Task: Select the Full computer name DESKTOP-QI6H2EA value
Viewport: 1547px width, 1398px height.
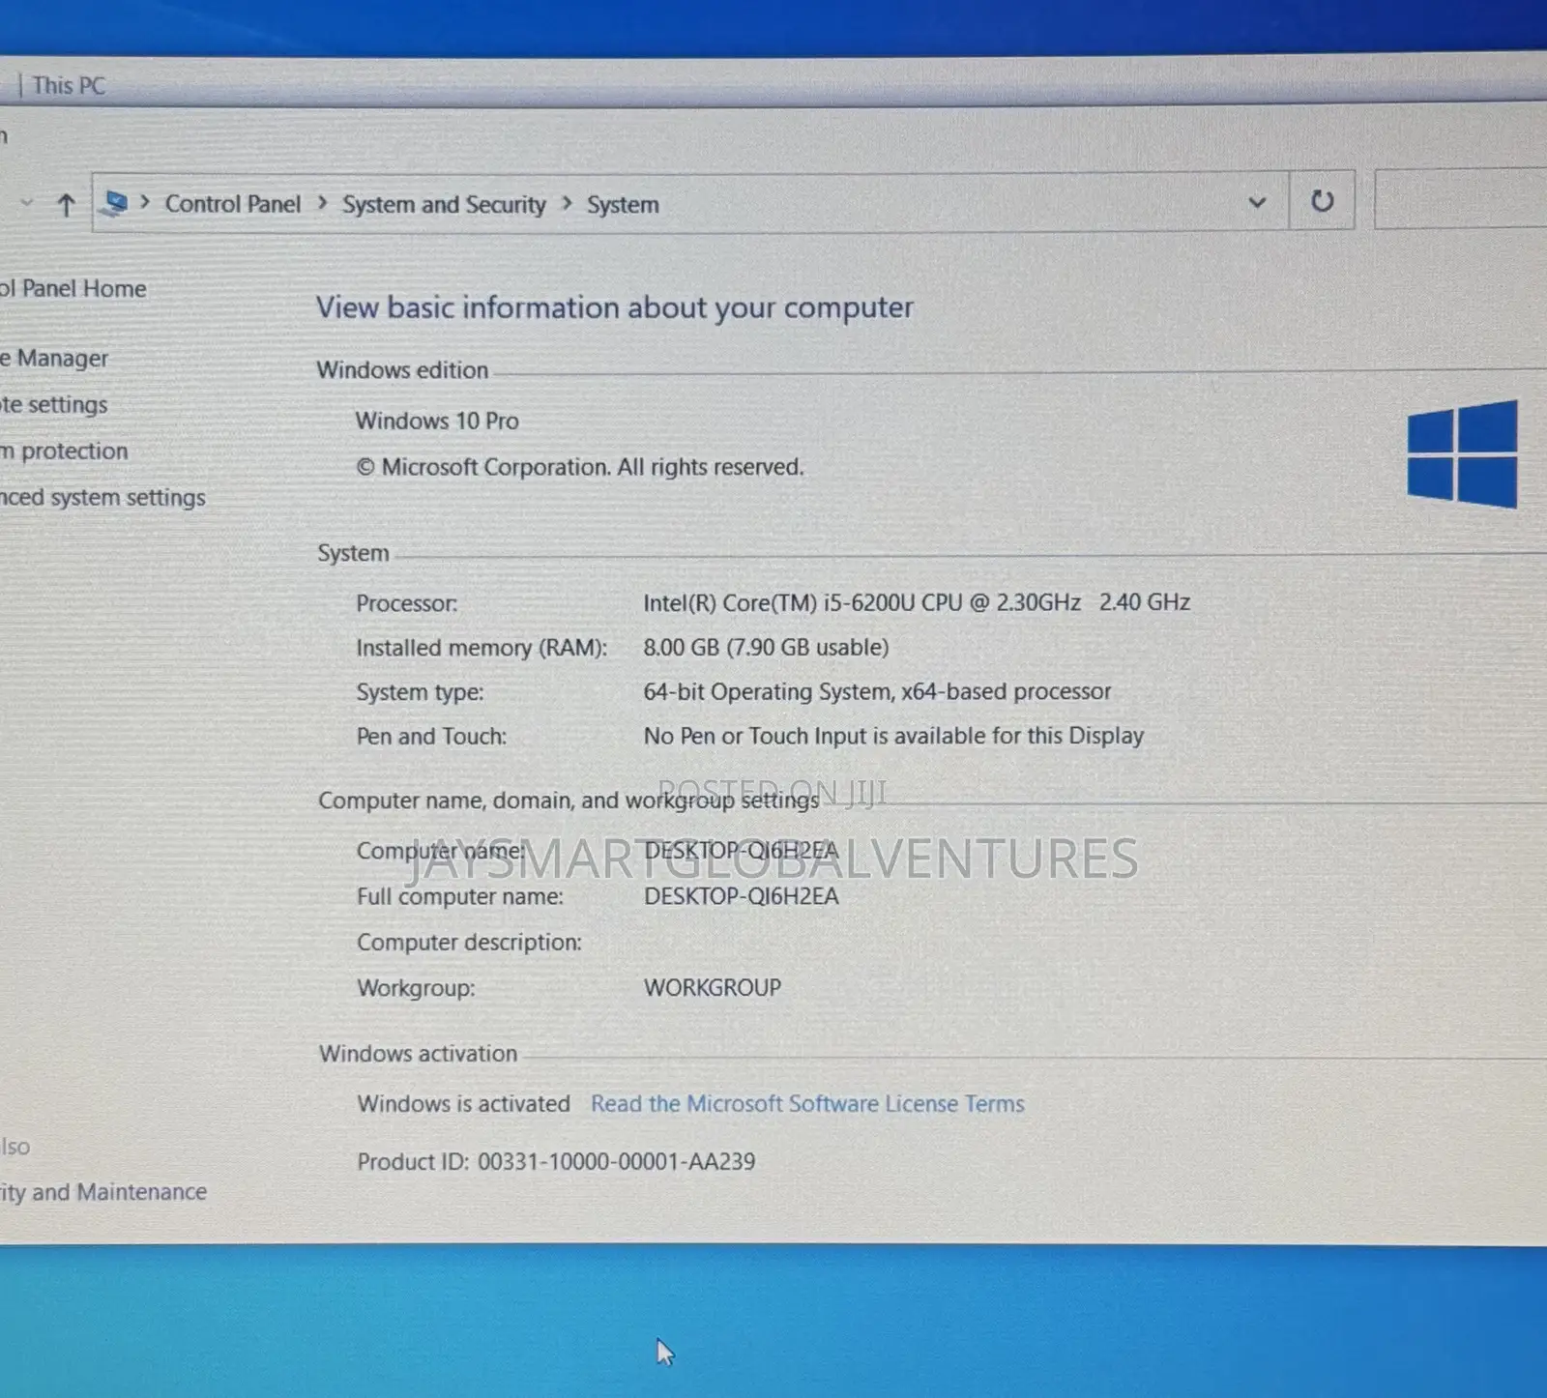Action: (742, 896)
